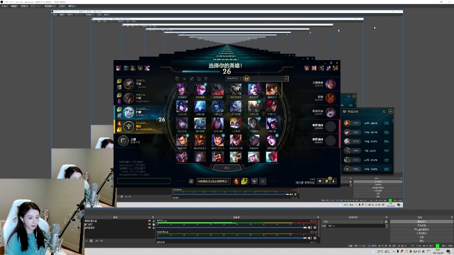
Task: Open transition properties gear icon
Action: [386, 222]
